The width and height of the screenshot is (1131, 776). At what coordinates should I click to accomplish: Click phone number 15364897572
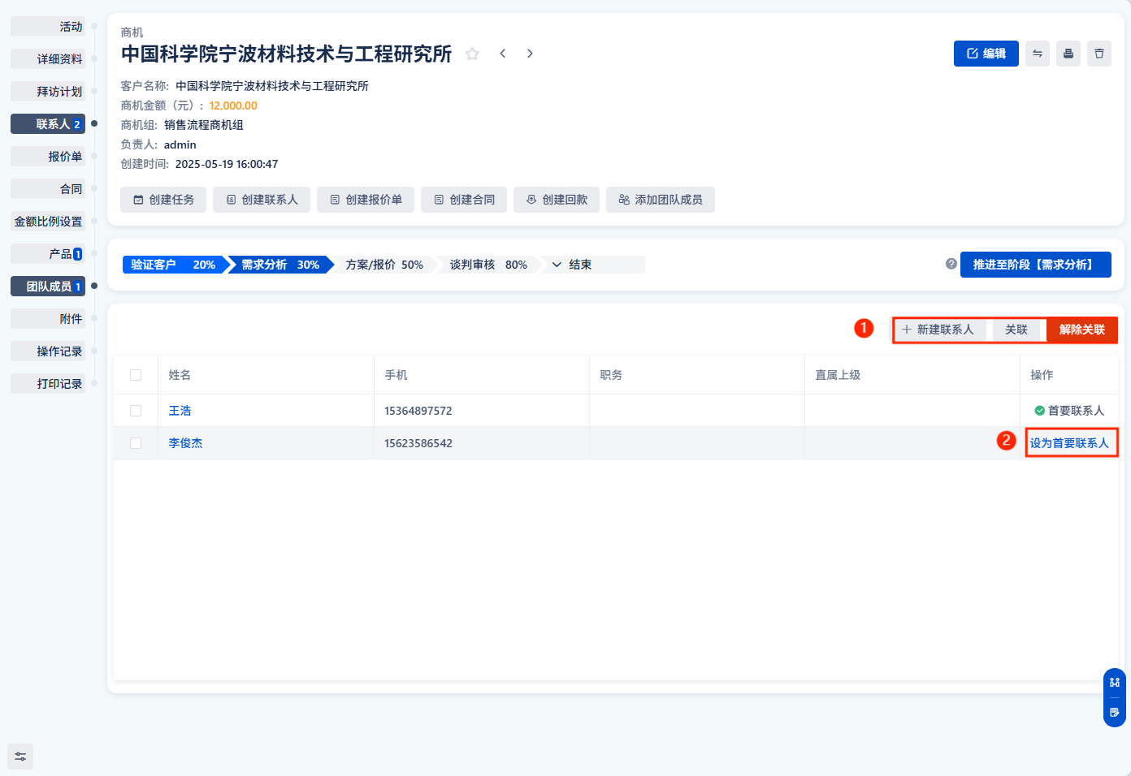pos(418,411)
